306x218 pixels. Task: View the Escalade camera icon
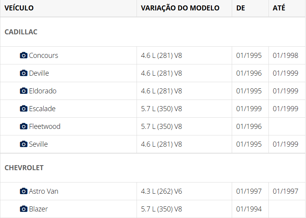24,109
